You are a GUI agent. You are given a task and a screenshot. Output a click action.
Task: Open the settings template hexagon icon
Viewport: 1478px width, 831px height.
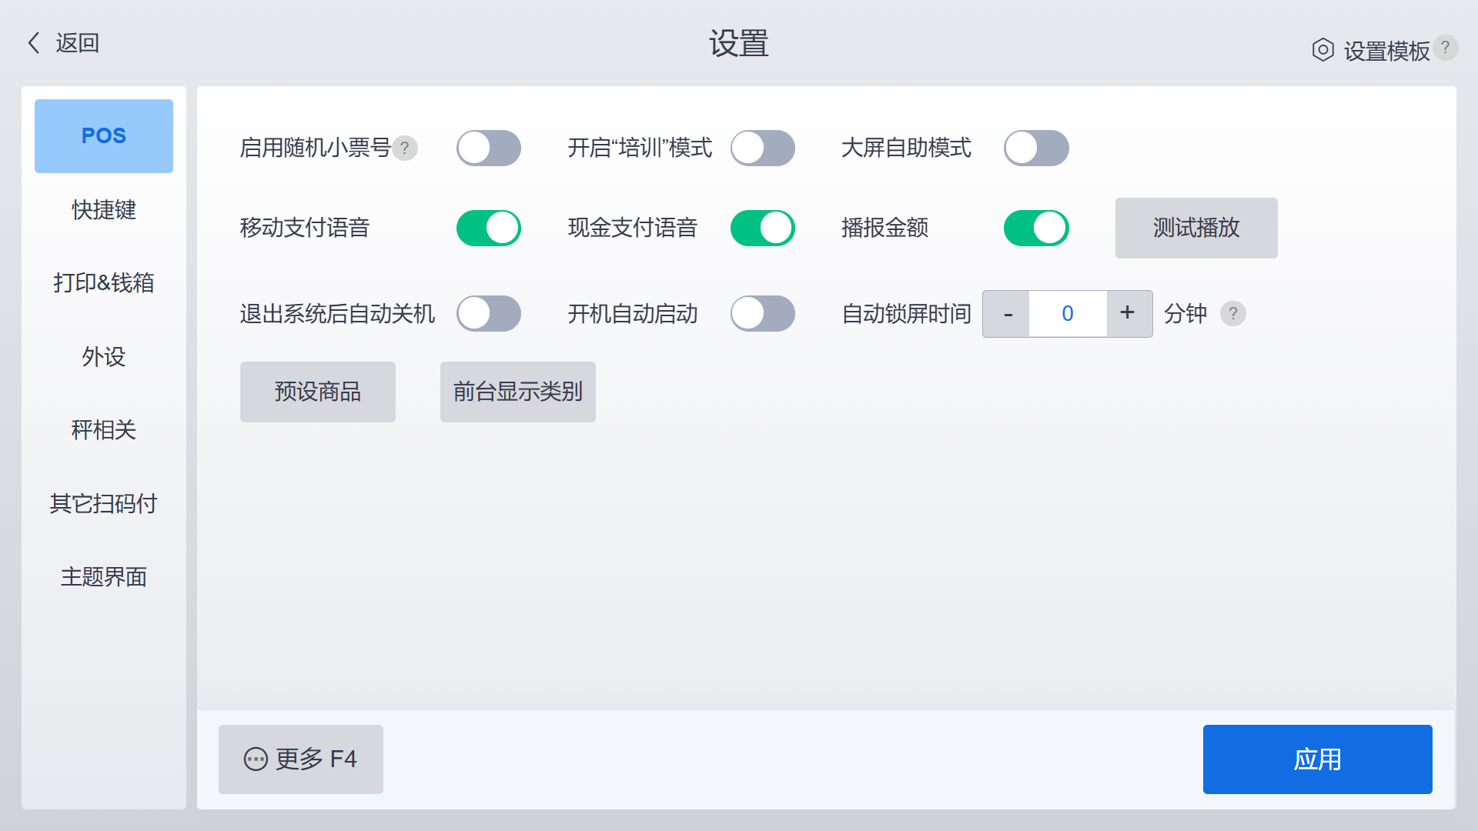1323,50
